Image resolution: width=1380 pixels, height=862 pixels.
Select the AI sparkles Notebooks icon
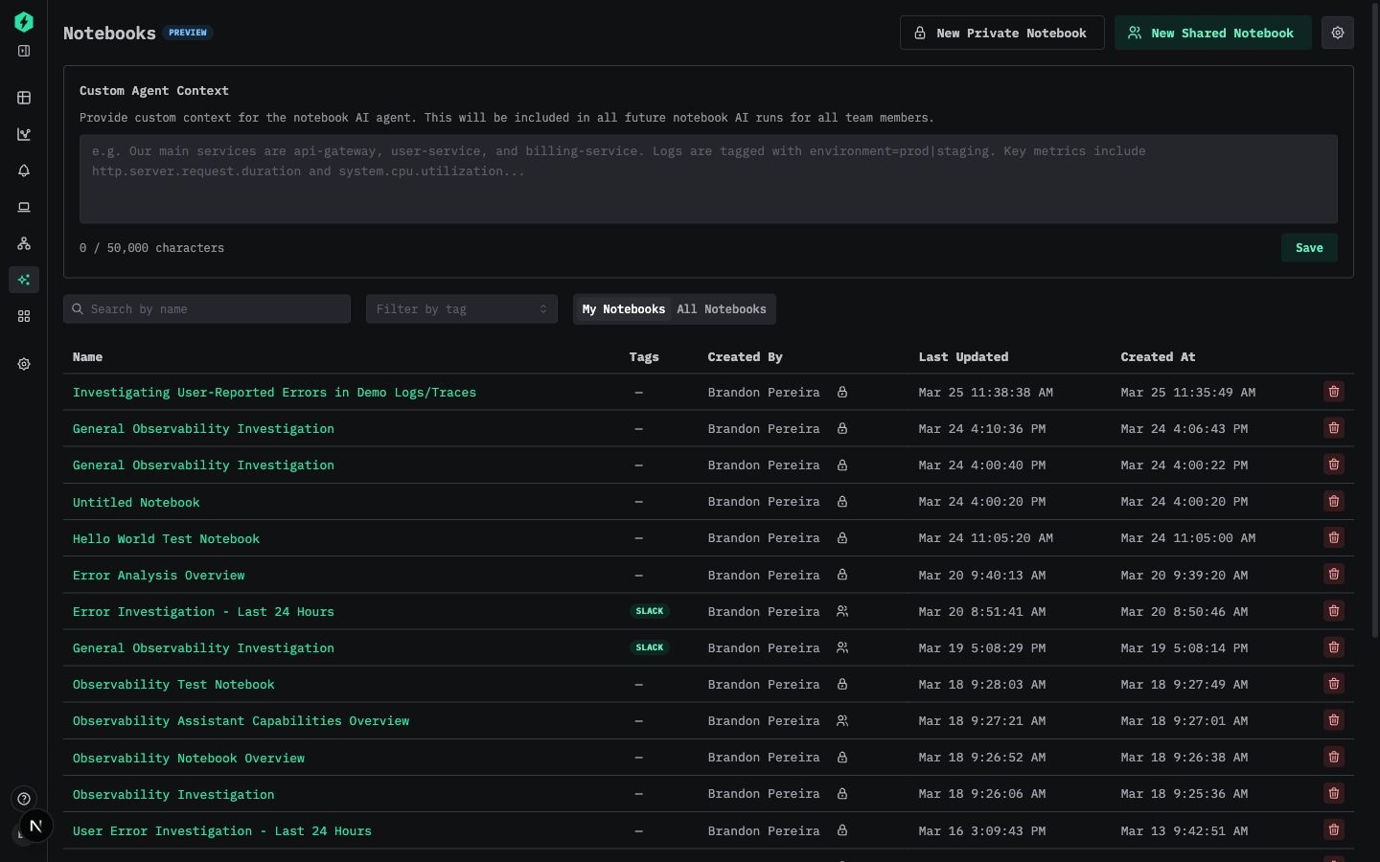(x=24, y=280)
